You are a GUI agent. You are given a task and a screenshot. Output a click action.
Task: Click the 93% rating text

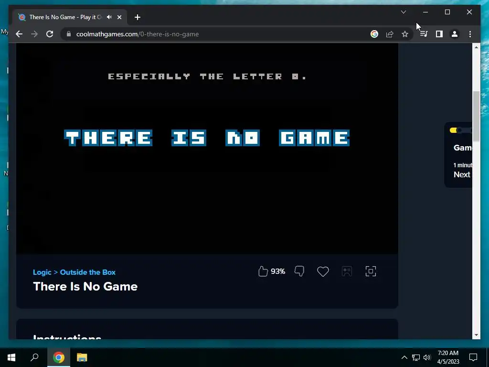pyautogui.click(x=278, y=271)
